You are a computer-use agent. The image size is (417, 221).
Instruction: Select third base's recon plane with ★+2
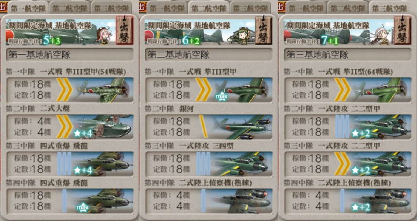coord(348,201)
